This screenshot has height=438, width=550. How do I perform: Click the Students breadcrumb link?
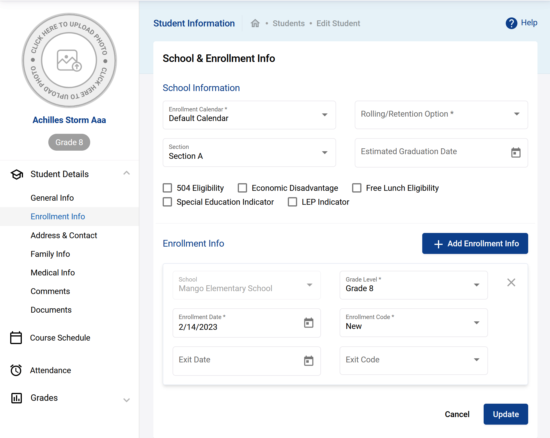pos(288,23)
